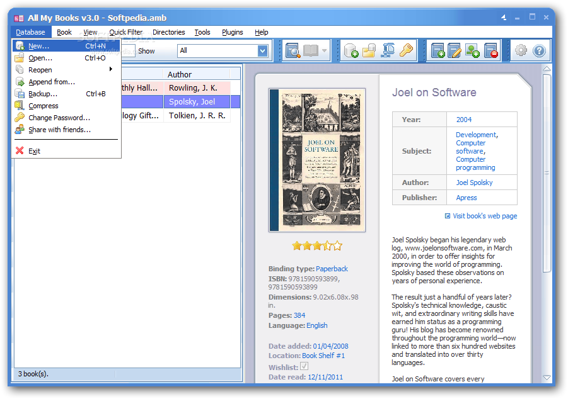568x399 pixels.
Task: Click the Database menu in the menu bar
Action: [30, 32]
